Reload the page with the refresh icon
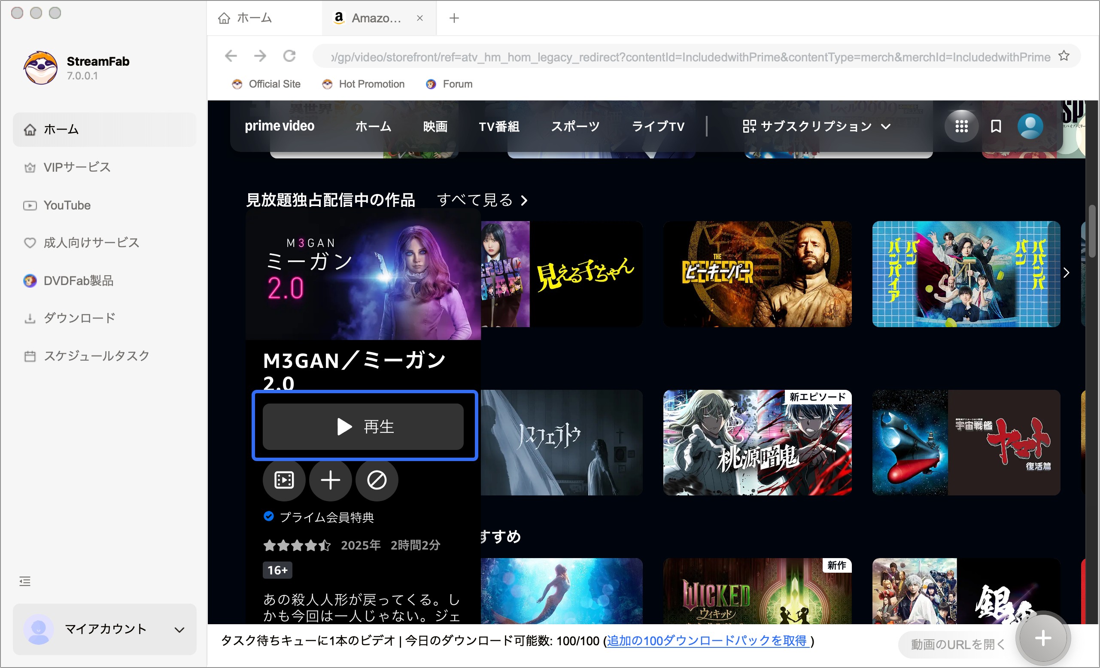 (289, 56)
